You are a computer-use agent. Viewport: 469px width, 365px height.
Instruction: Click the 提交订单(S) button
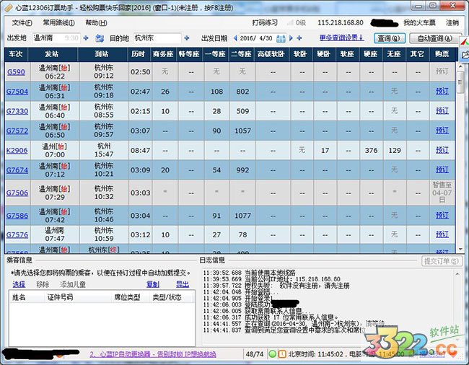[x=442, y=261]
